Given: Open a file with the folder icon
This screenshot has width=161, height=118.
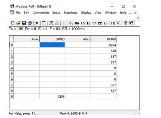Looking at the screenshot, I should click(18, 23).
